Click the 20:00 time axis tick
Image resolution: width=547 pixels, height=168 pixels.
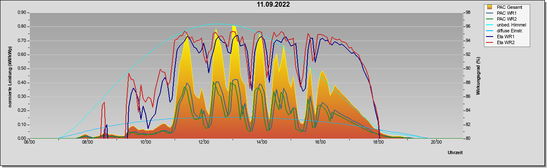(x=436, y=142)
